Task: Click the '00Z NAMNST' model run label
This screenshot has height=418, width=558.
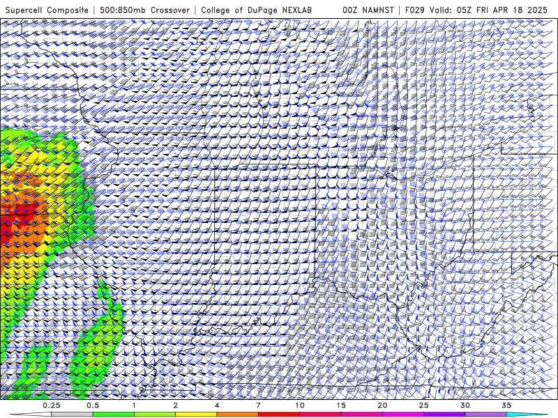Action: point(368,10)
